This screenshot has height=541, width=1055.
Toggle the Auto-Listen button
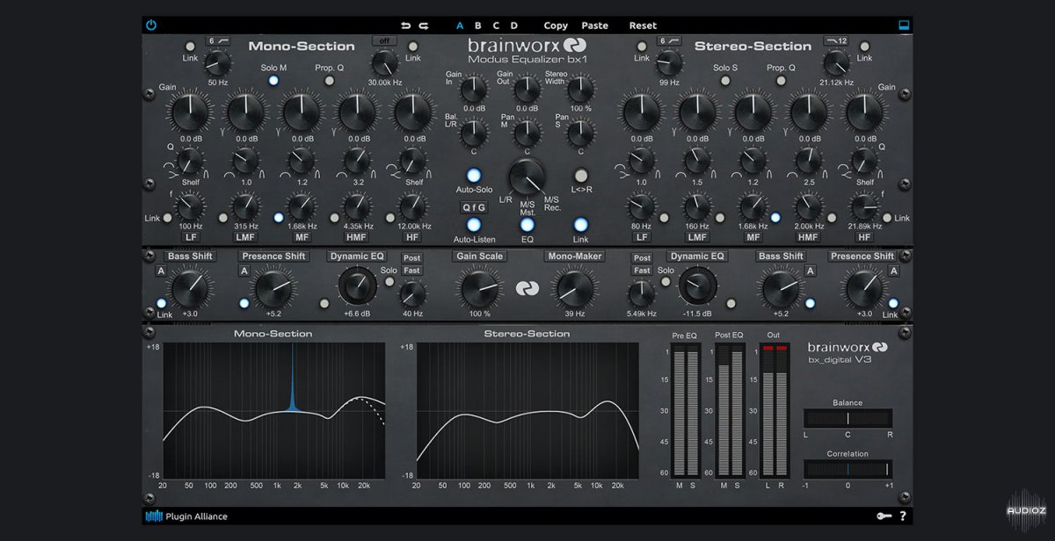[x=474, y=225]
